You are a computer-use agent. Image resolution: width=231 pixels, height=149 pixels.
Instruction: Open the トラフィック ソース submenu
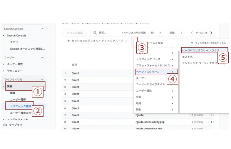(155, 59)
